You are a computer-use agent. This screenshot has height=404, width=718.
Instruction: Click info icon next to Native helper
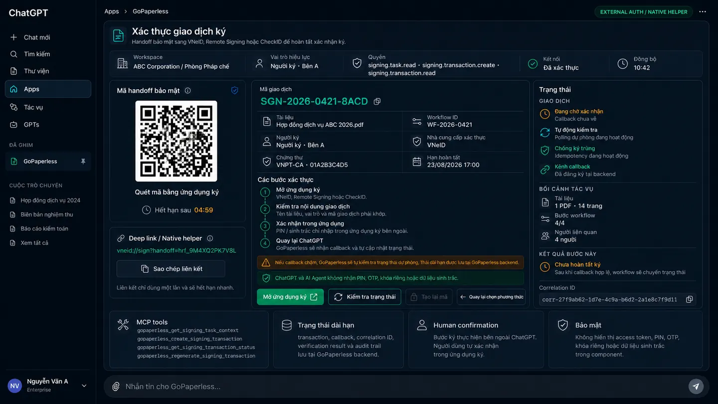tap(210, 238)
